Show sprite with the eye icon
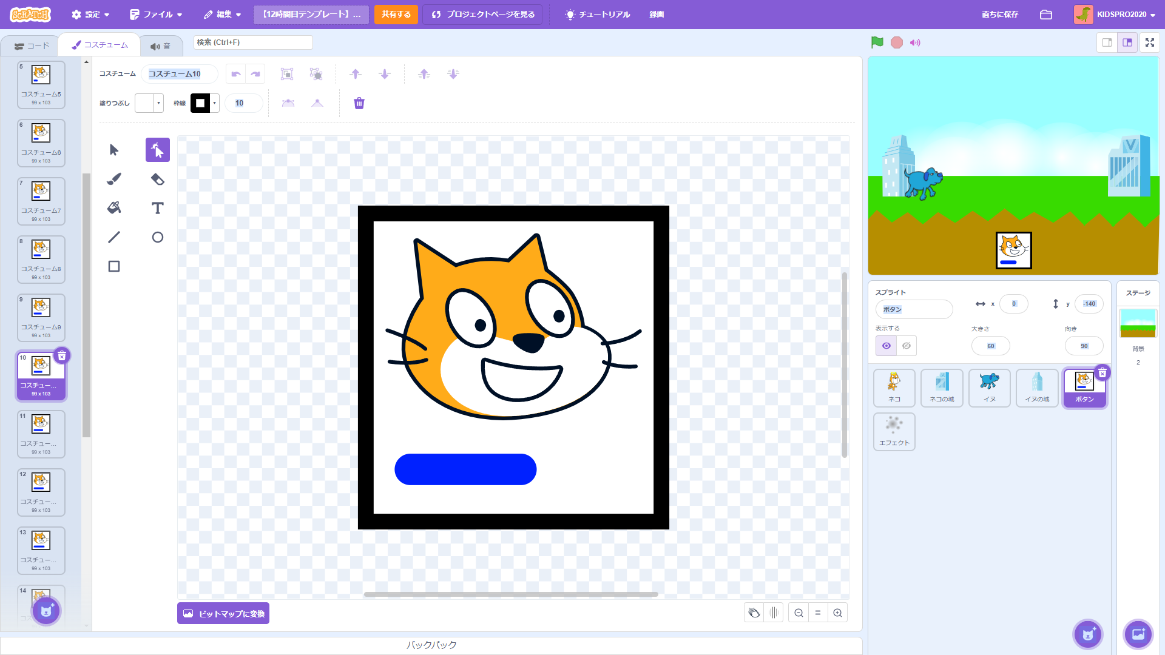This screenshot has height=655, width=1165. pos(886,346)
